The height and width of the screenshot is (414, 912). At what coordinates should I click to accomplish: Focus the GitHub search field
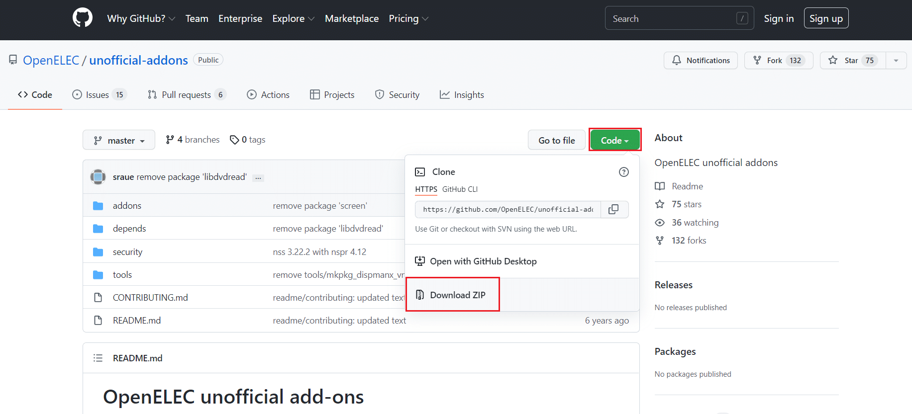pyautogui.click(x=672, y=18)
